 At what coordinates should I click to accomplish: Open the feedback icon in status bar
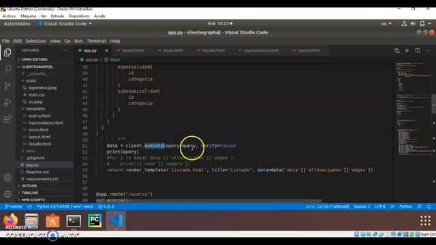click(x=420, y=206)
